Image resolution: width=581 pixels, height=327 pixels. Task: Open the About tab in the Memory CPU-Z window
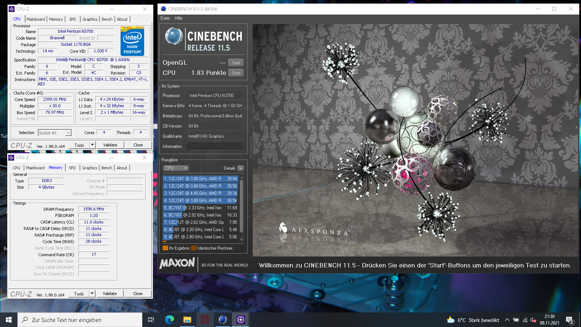coord(122,168)
